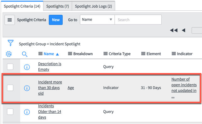Sort by Element column header
Image resolution: width=202 pixels, height=124 pixels.
(154, 54)
